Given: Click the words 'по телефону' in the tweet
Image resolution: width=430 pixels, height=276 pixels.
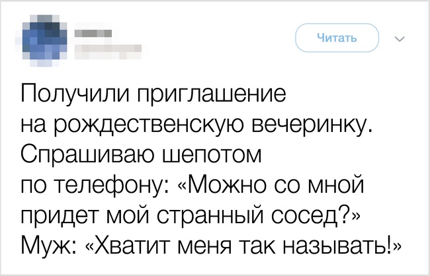Looking at the screenshot, I should [x=91, y=186].
